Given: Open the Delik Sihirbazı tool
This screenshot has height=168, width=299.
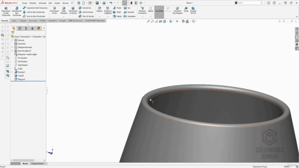Looking at the screenshot, I should coord(64,10).
